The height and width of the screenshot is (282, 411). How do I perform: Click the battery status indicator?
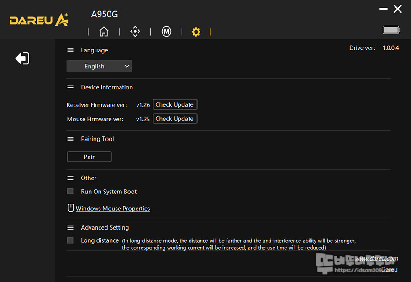tap(391, 30)
